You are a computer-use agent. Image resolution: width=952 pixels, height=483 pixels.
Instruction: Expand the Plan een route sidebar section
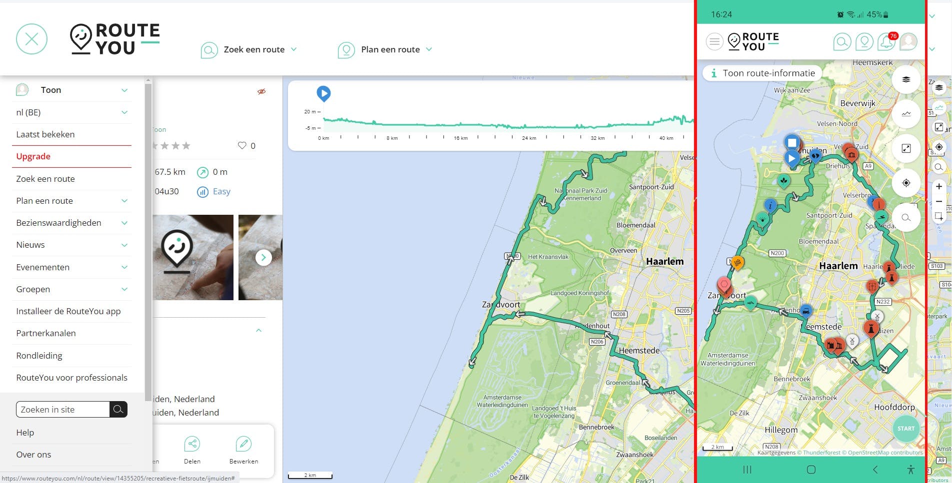[x=71, y=200]
